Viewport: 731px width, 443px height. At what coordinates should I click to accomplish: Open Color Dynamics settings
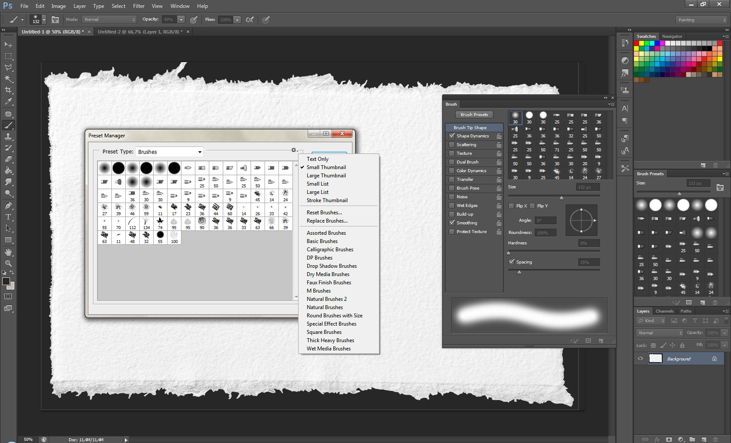pos(471,171)
